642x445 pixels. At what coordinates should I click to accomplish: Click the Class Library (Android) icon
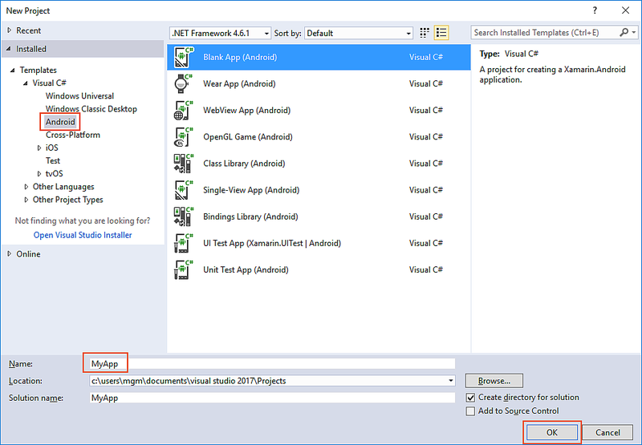click(x=183, y=164)
